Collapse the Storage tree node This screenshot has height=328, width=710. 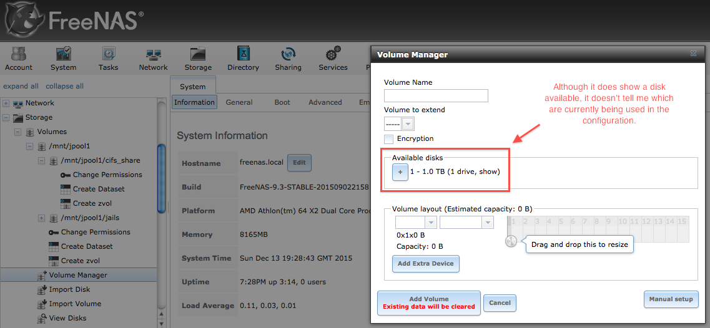tap(6, 118)
